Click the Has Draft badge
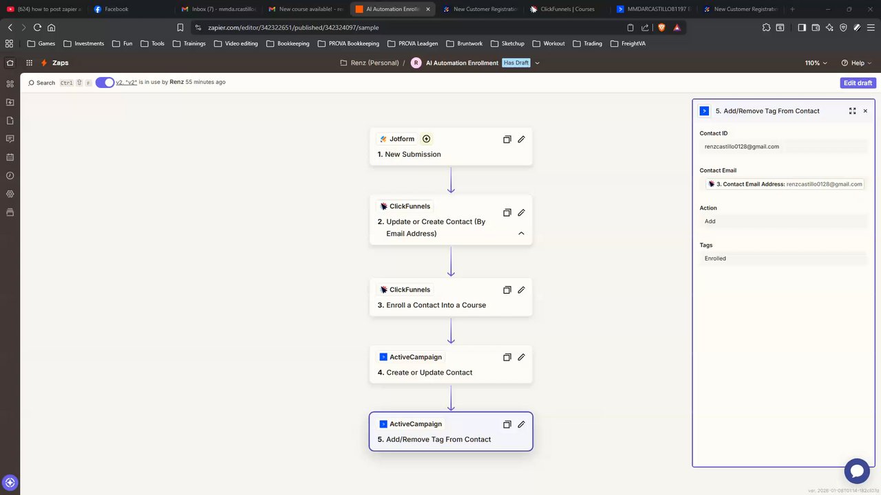The image size is (881, 495). (516, 63)
